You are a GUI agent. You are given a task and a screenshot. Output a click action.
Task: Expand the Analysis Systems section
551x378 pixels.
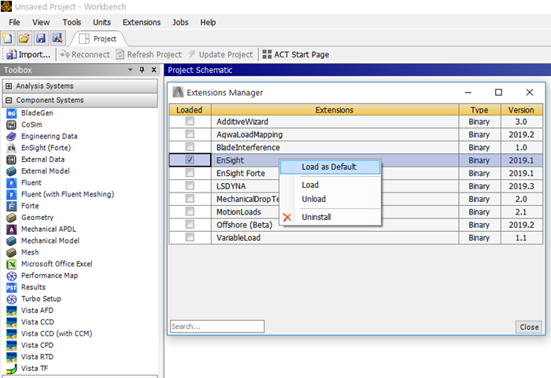point(9,86)
